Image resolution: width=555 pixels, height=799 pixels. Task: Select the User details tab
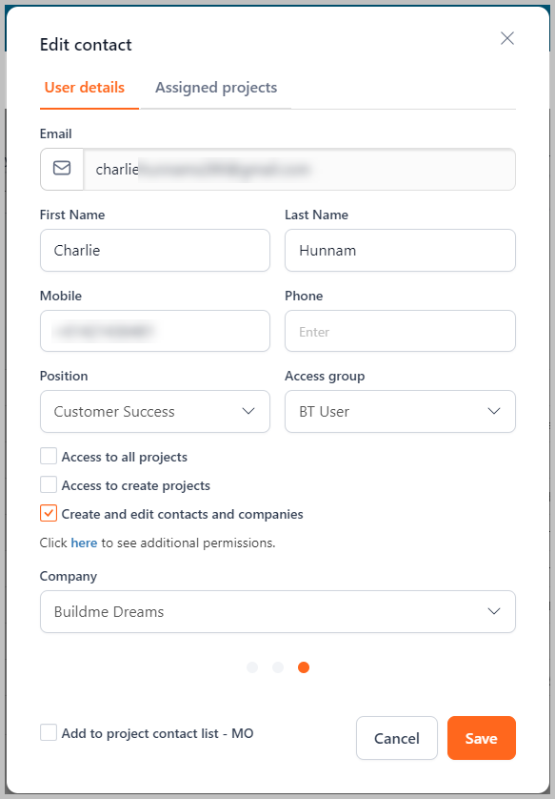[x=85, y=88]
